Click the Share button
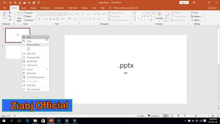 (x=212, y=8)
